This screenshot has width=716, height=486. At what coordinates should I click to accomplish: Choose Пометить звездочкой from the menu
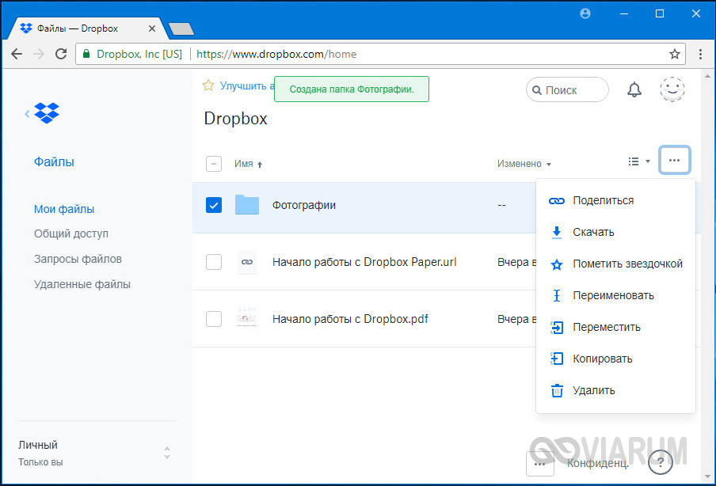[x=615, y=264]
